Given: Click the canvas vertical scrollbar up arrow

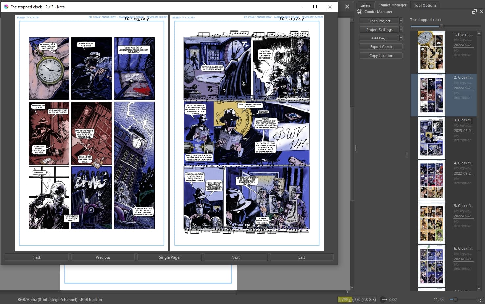Looking at the screenshot, I should click(352, 20).
